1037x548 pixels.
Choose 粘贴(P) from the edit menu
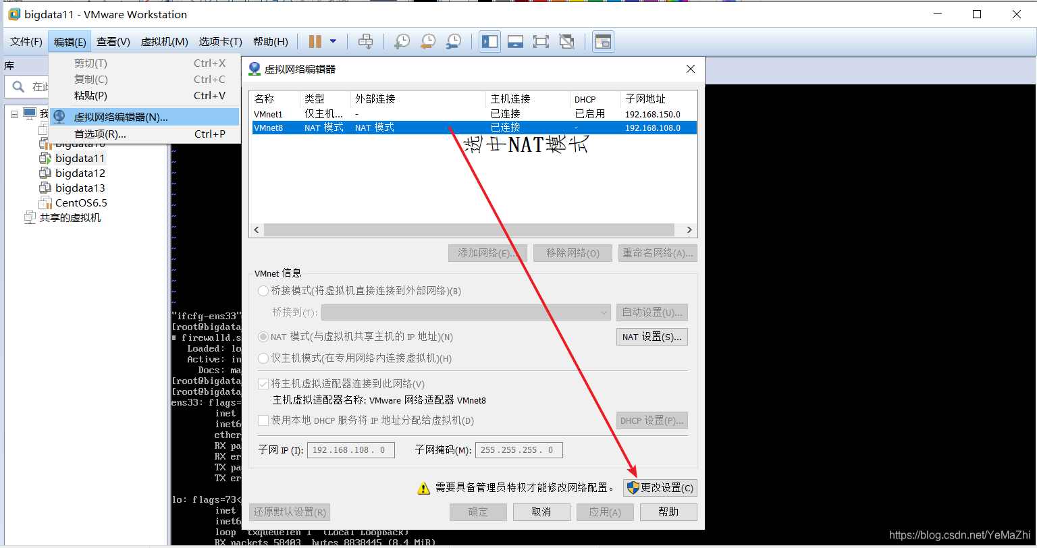coord(144,96)
